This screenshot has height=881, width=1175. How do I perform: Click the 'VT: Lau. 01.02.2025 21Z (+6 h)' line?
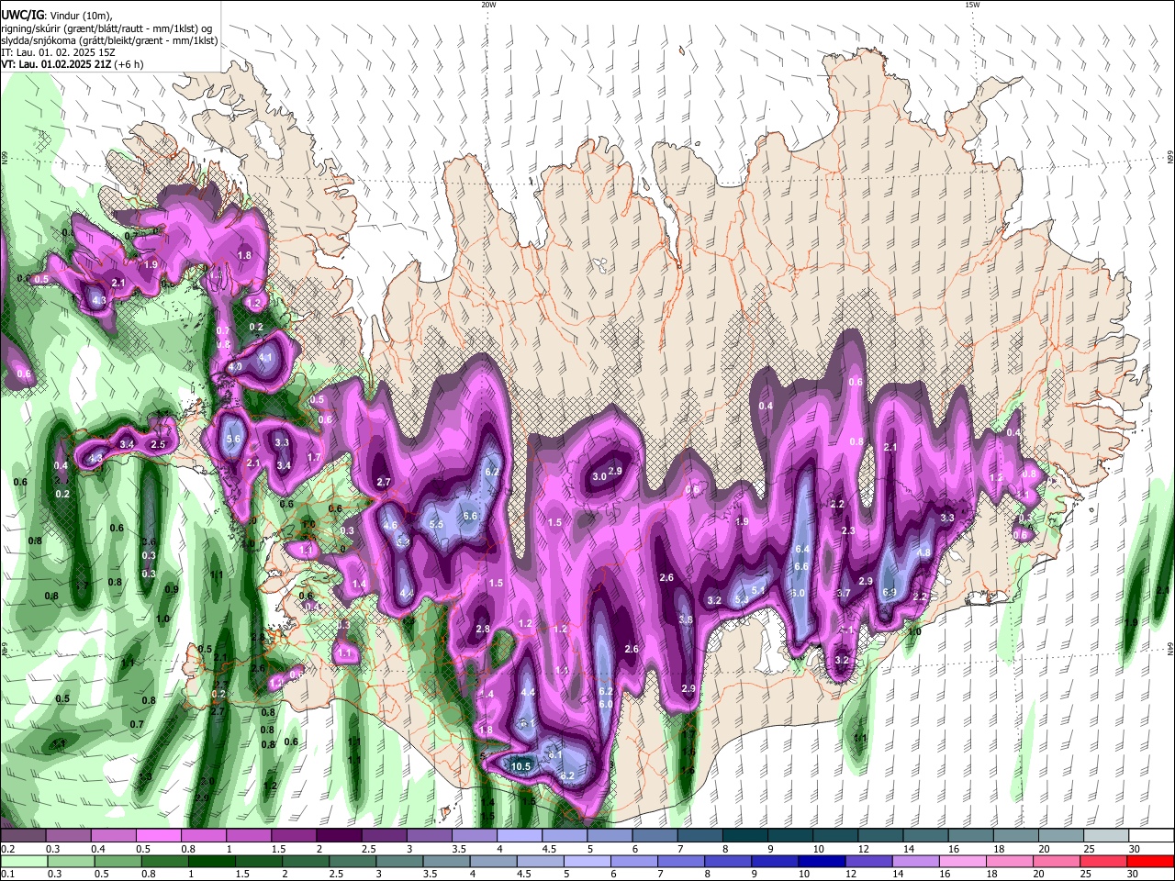[x=72, y=64]
